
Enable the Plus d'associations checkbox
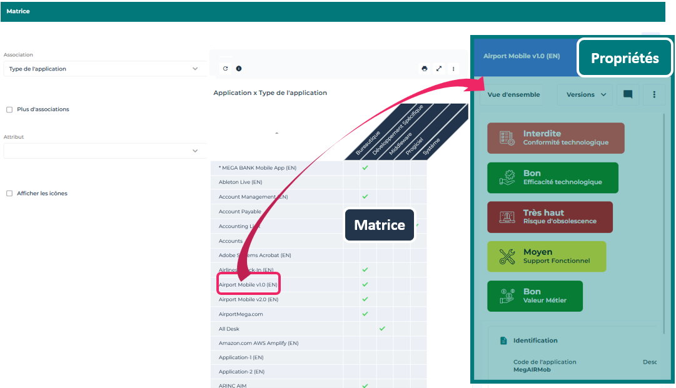(9, 109)
